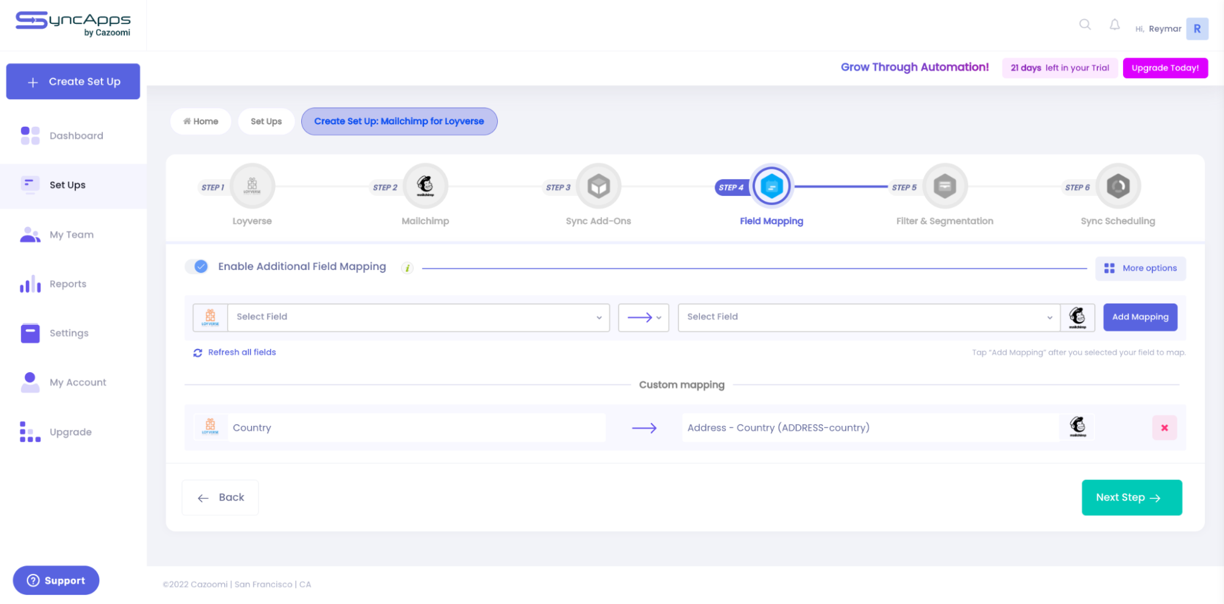
Task: Click the Dashboard sidebar icon
Action: click(x=30, y=135)
